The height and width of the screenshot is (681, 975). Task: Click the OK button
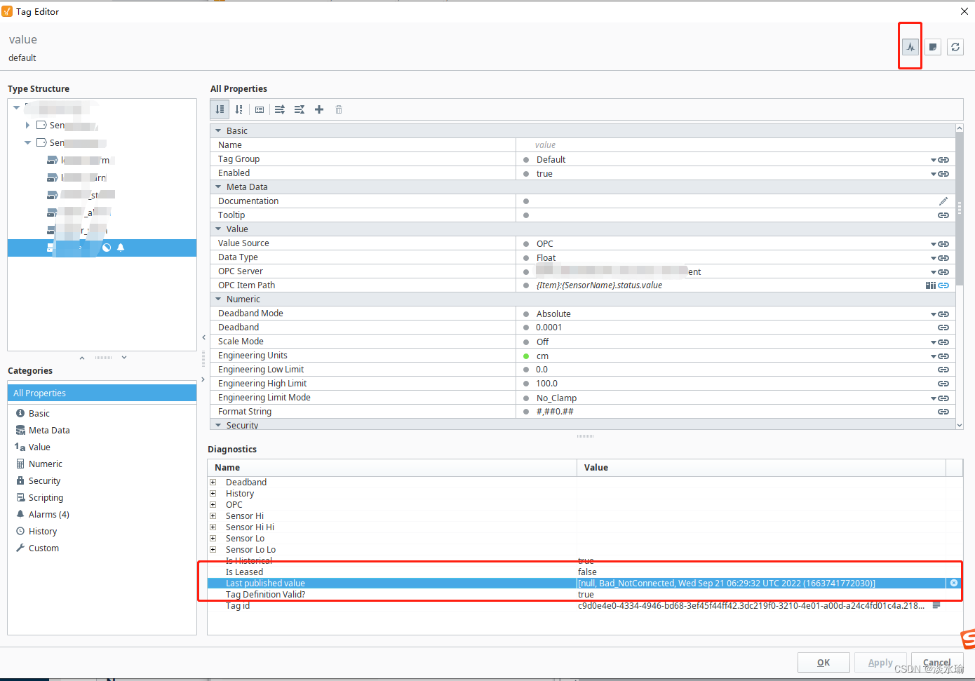click(823, 662)
